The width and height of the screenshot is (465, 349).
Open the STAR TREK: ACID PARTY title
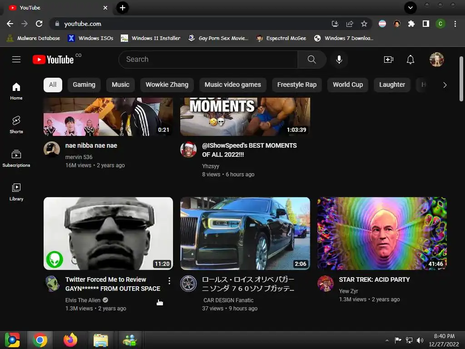point(374,279)
